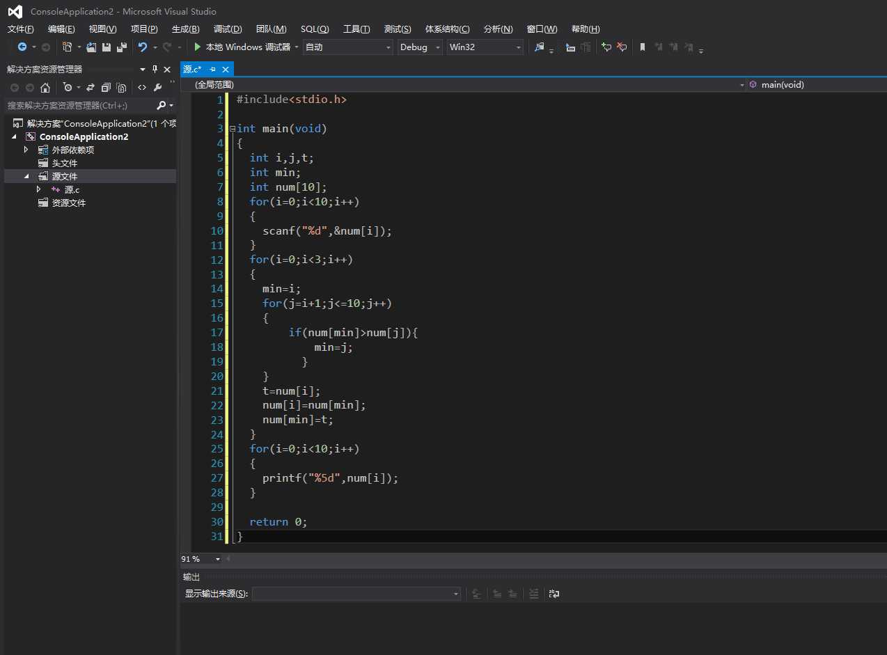The height and width of the screenshot is (655, 887).
Task: Open Properties via the wrench icon
Action: 158,88
